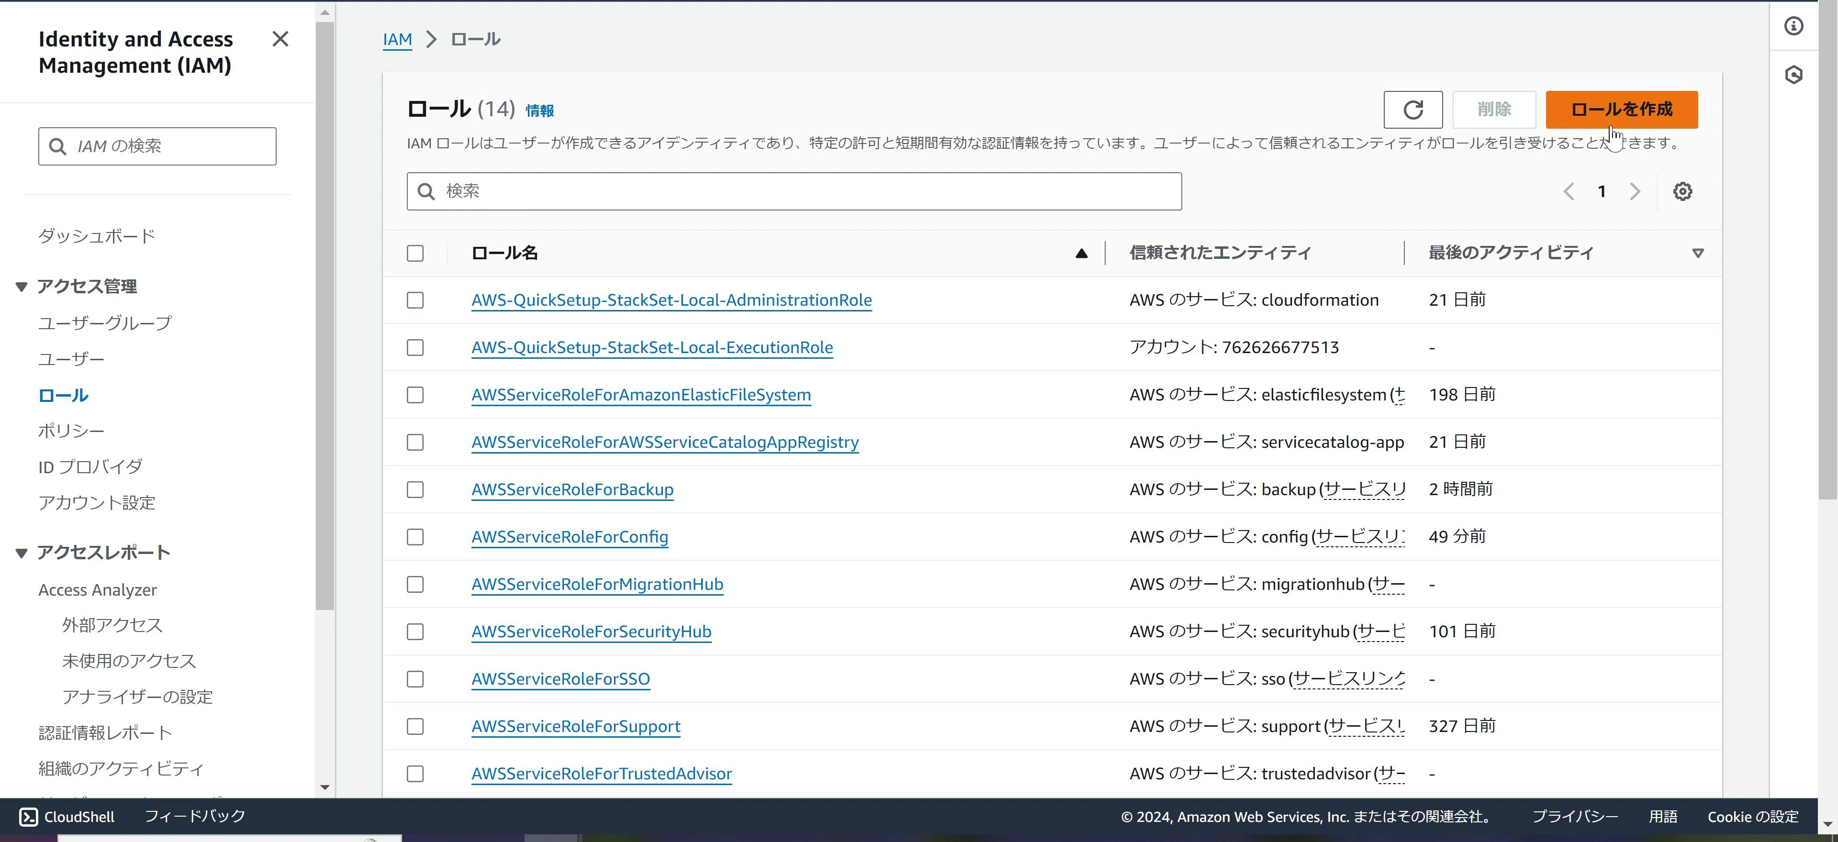The height and width of the screenshot is (842, 1838).
Task: Open アカウント設定 in sidebar
Action: [x=97, y=503]
